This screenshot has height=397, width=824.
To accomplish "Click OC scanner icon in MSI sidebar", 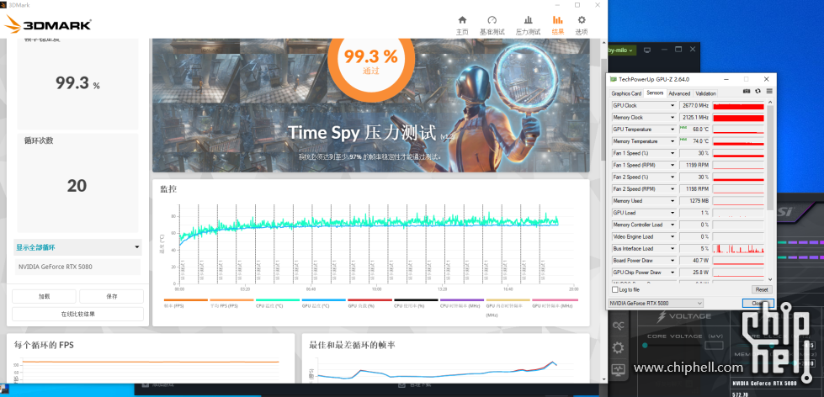I will 618,326.
